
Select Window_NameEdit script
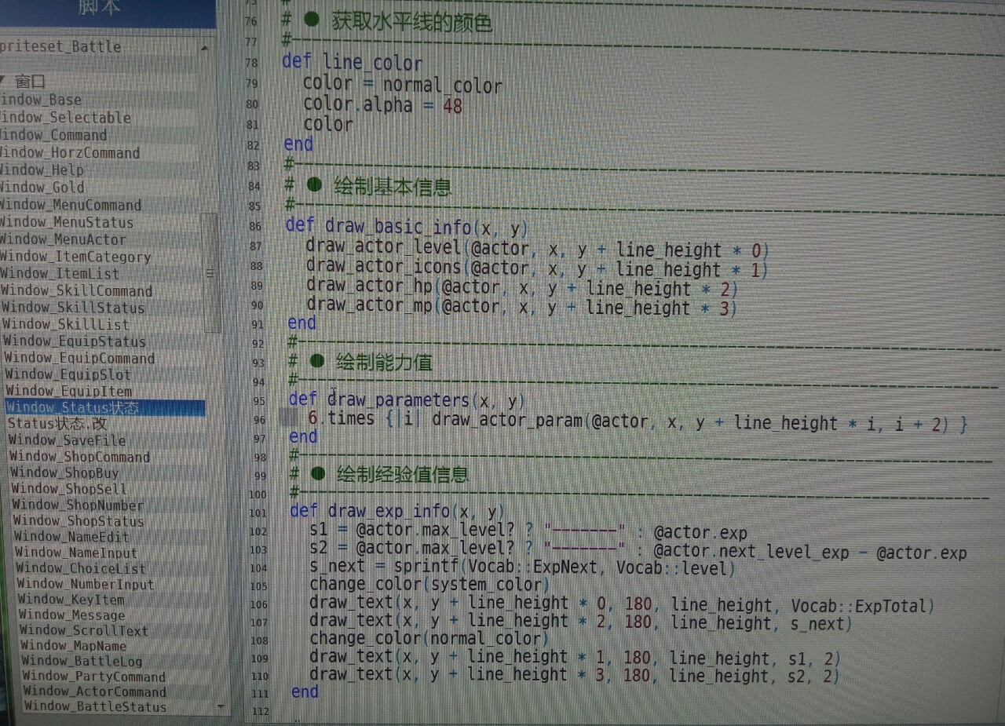(x=71, y=537)
